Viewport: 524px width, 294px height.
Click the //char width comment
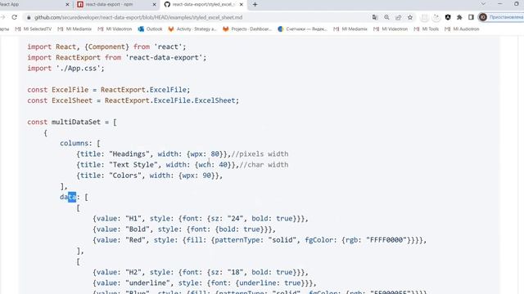point(264,165)
